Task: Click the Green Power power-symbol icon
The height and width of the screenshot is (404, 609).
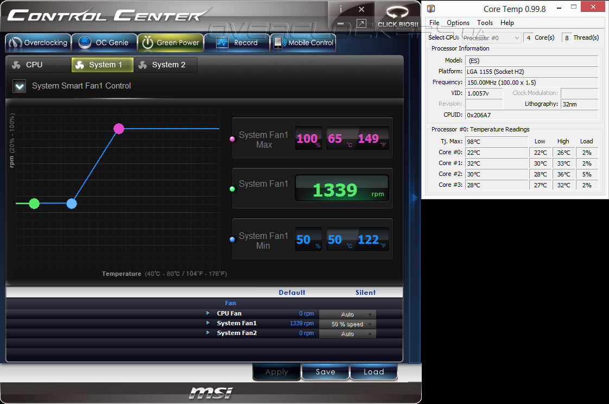Action: click(x=148, y=42)
